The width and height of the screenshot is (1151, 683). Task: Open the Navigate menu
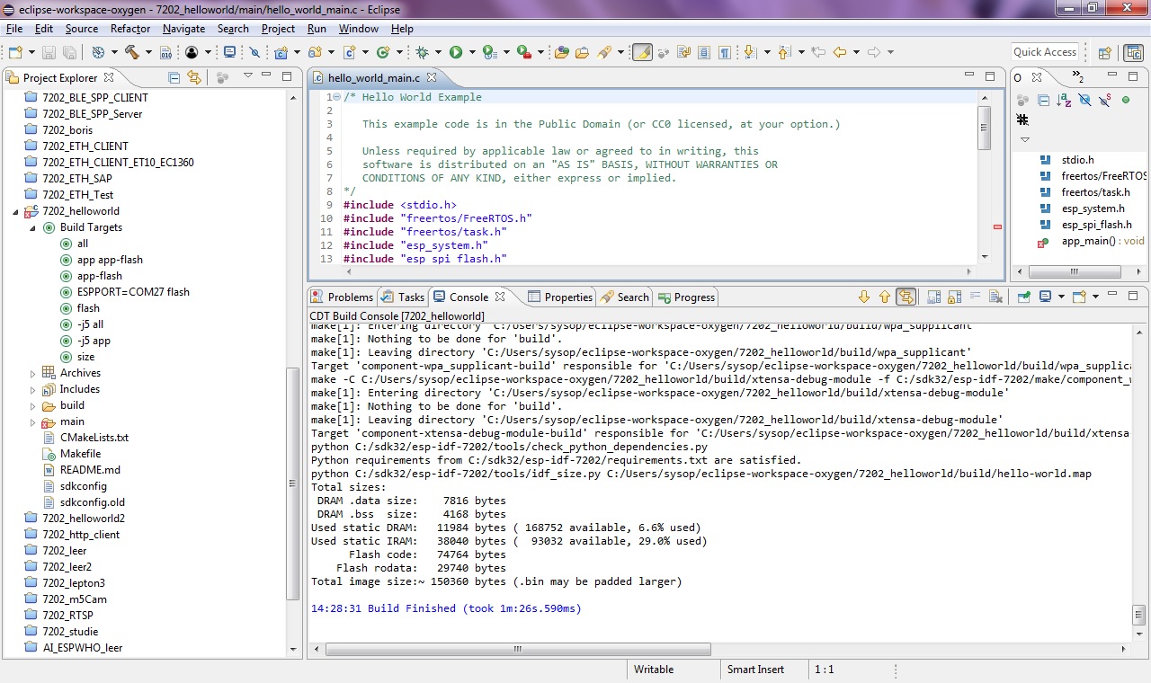(183, 29)
